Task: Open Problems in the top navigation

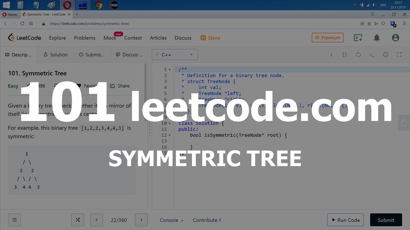Action: click(x=85, y=38)
